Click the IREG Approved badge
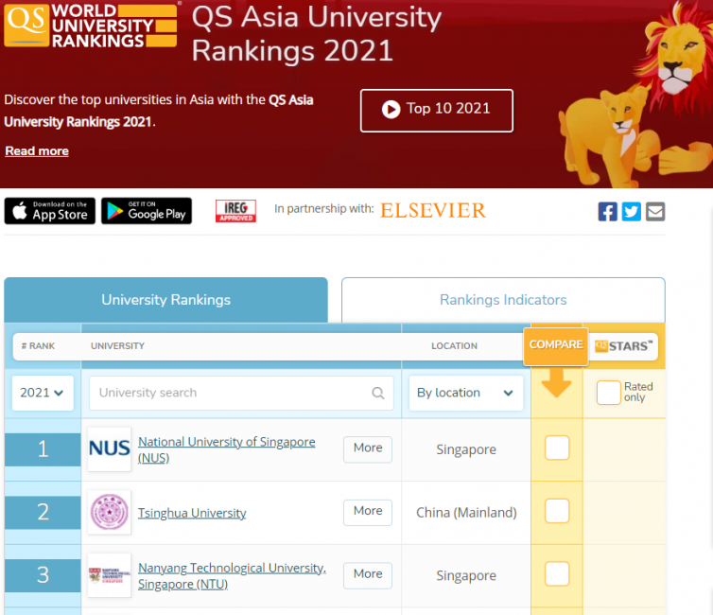Image resolution: width=713 pixels, height=615 pixels. [235, 210]
